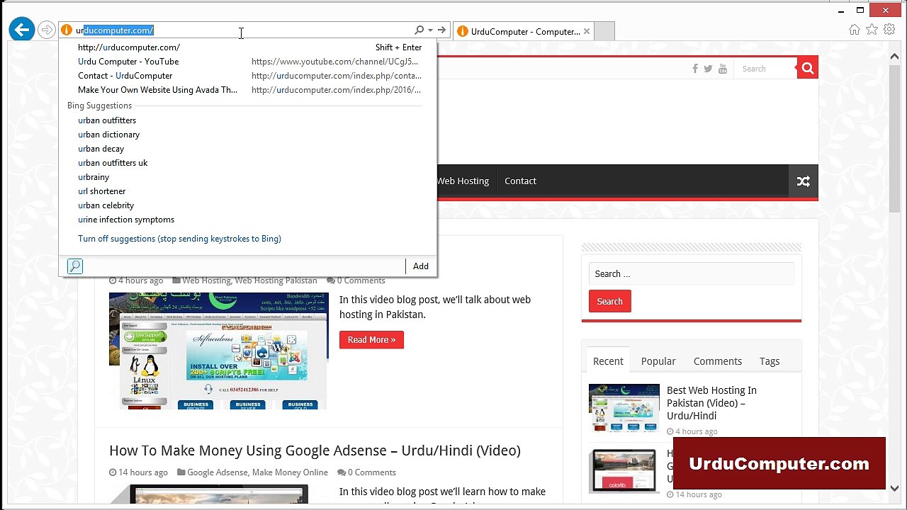Open Best Web Hosting In Pakistan recent post

(x=711, y=403)
